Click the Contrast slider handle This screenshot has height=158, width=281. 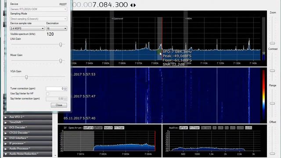coord(272,71)
